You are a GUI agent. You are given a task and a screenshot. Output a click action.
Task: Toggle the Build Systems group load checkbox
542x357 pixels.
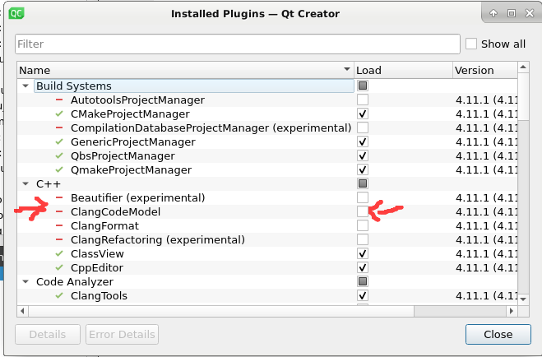click(363, 86)
